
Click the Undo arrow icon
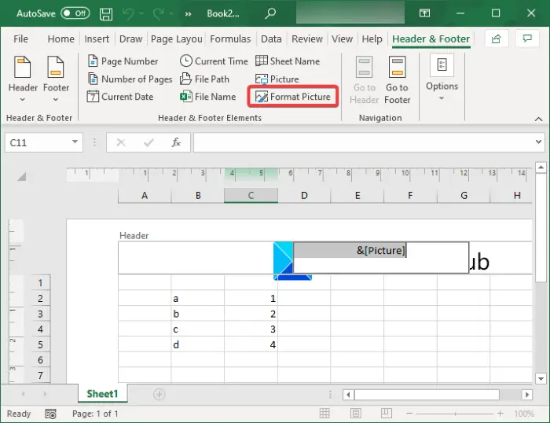[128, 13]
